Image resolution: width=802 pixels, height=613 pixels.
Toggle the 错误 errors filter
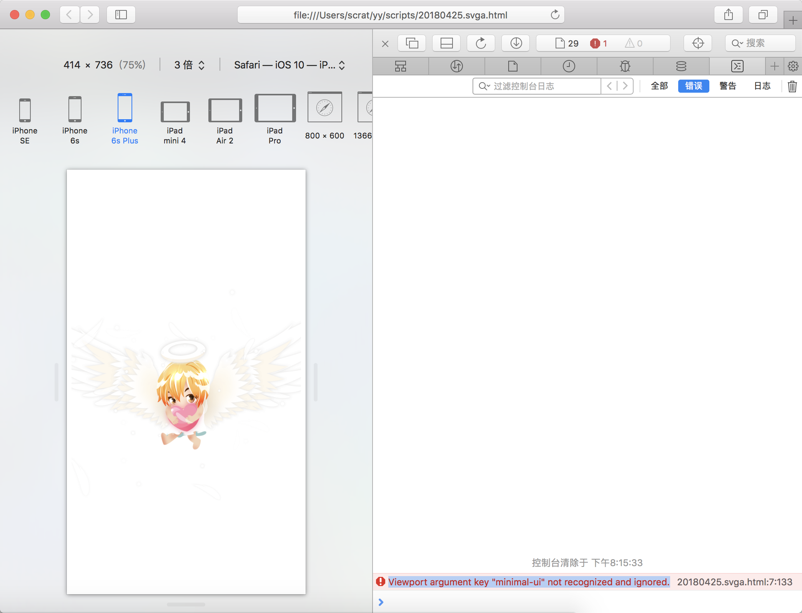click(694, 86)
